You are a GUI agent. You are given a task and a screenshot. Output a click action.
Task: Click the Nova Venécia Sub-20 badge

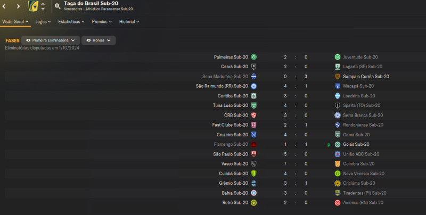coord(338,173)
